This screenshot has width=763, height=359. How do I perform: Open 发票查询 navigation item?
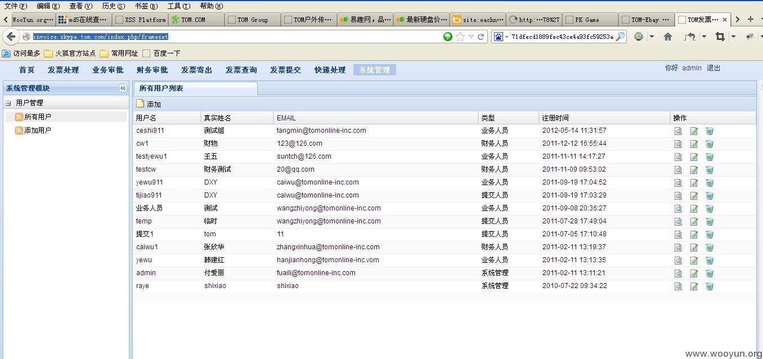tap(241, 70)
